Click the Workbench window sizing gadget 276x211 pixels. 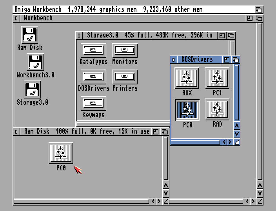pos(260,201)
